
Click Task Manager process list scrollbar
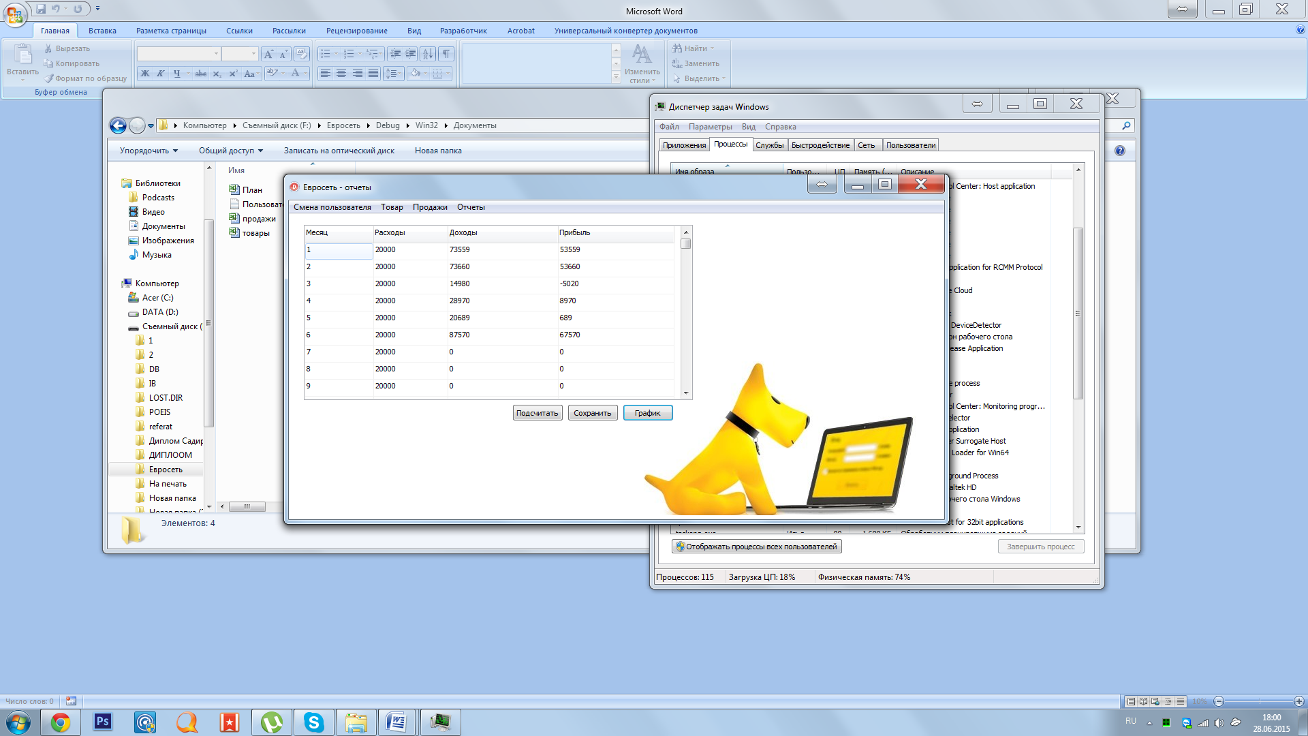(x=1078, y=348)
